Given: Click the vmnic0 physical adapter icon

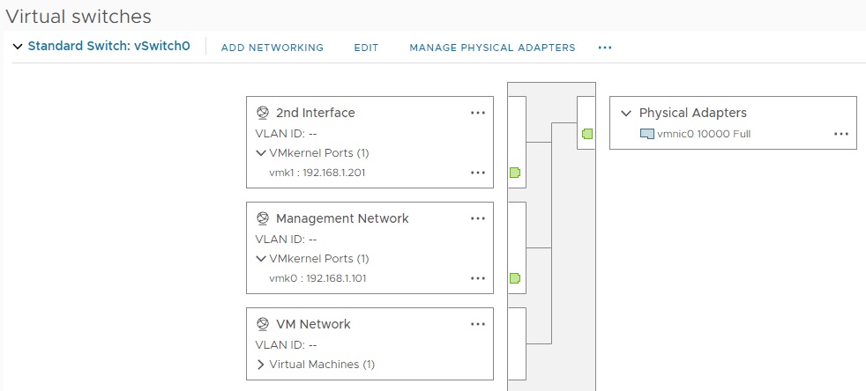Looking at the screenshot, I should click(x=647, y=134).
